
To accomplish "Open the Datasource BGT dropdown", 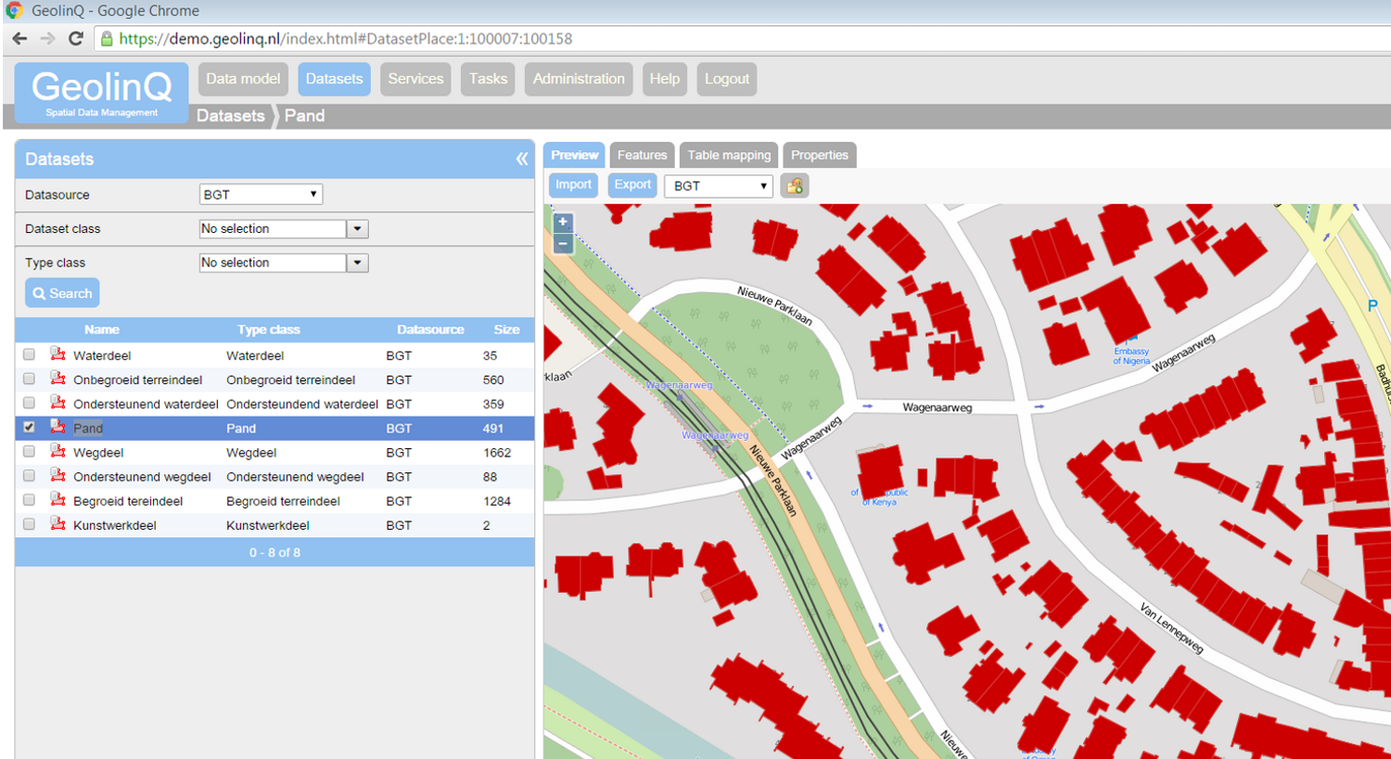I will [261, 195].
